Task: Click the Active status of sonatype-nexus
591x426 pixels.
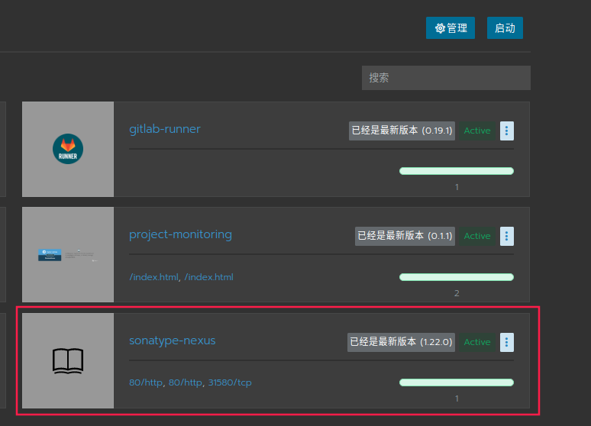Action: point(477,342)
